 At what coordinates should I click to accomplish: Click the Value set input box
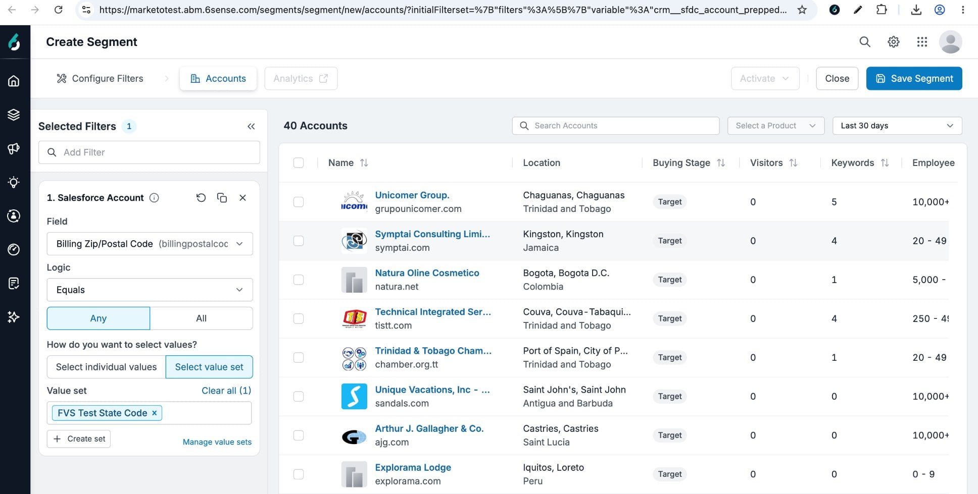(150, 413)
